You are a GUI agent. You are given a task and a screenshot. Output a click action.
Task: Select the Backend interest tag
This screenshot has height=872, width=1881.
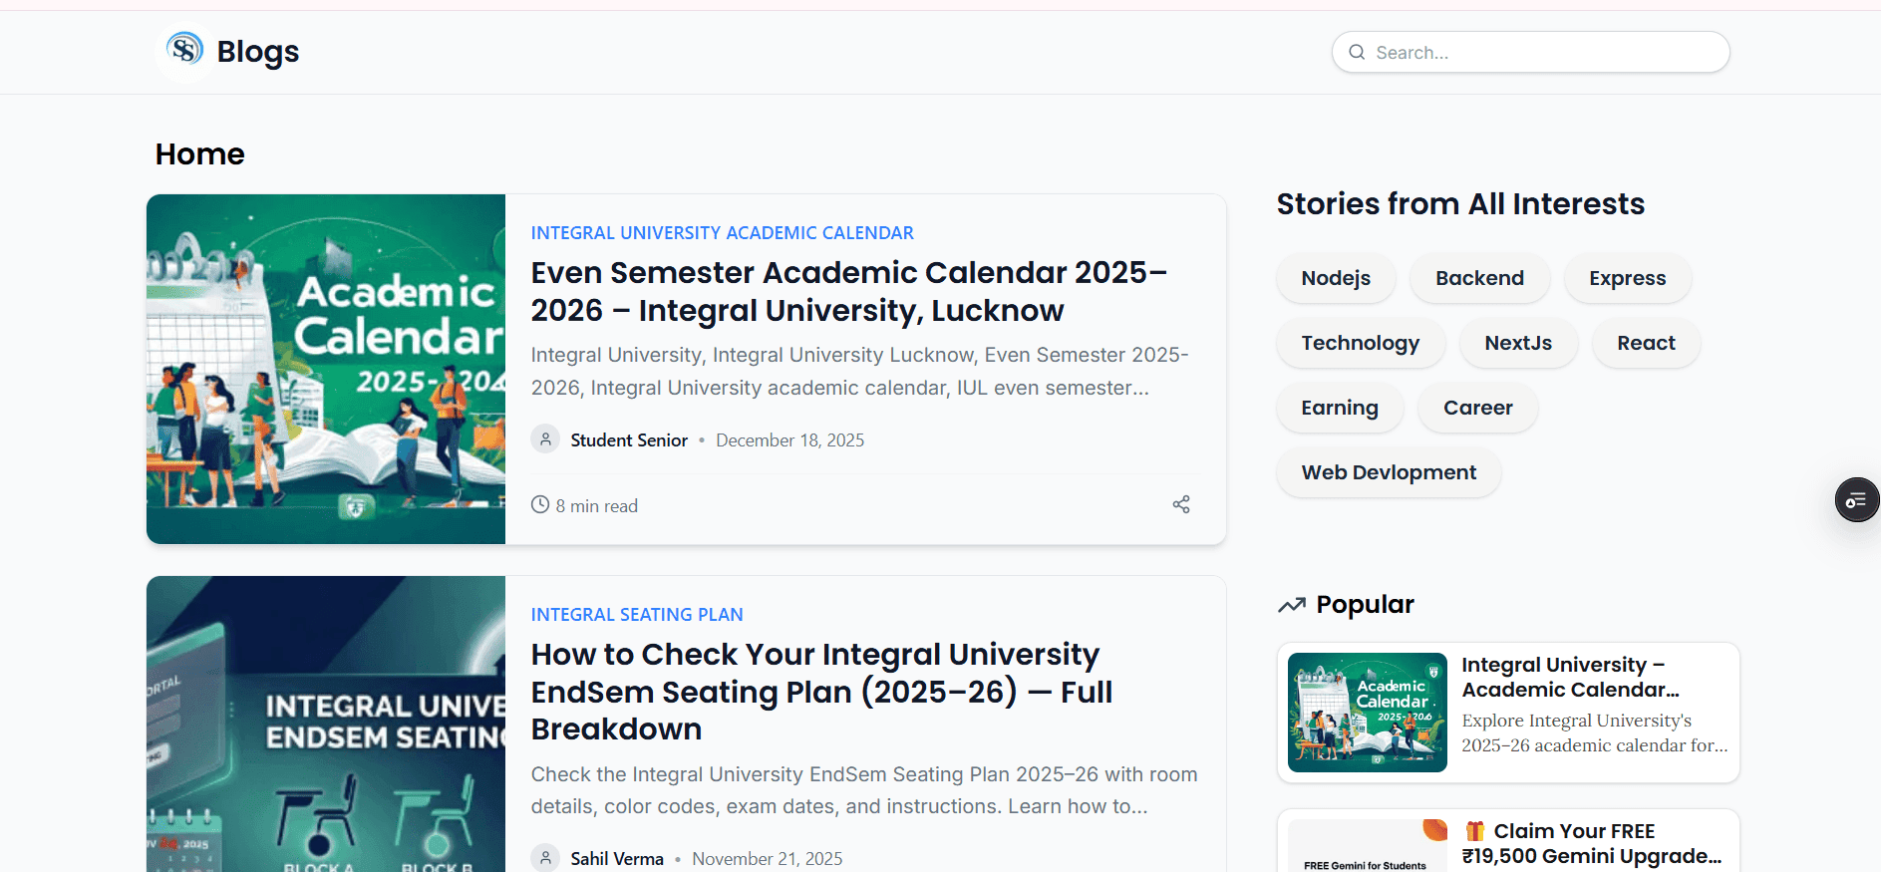1479,278
